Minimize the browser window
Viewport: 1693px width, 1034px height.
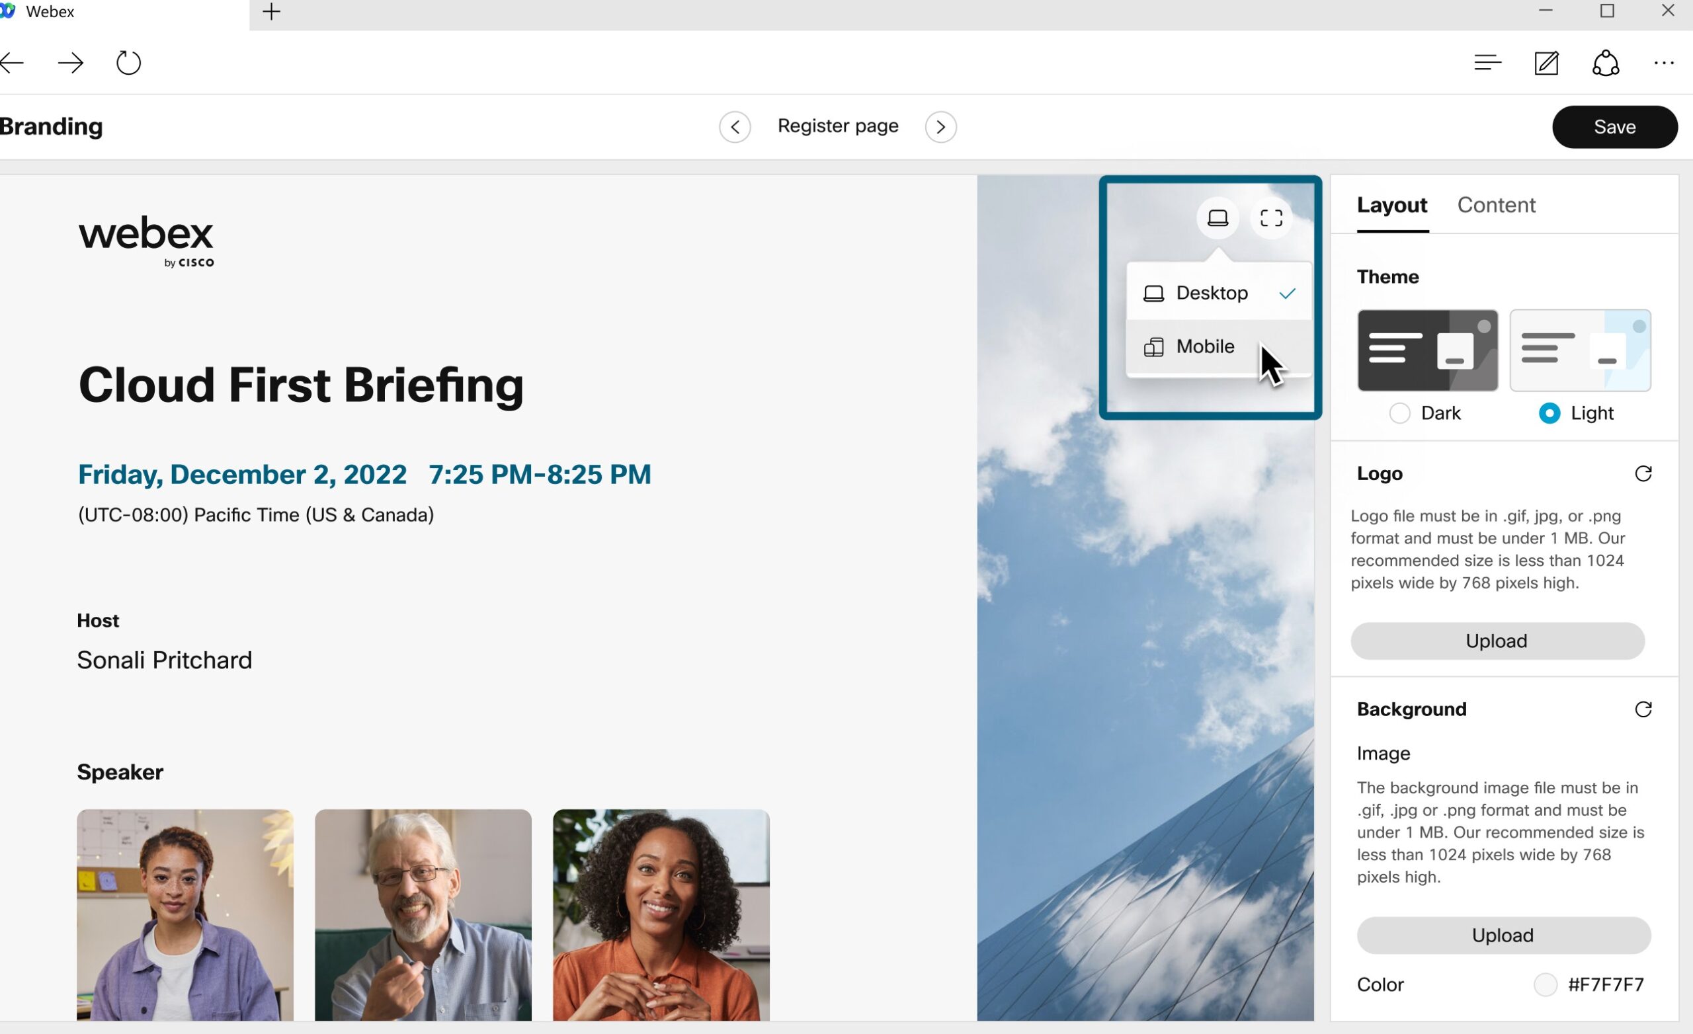[1546, 11]
